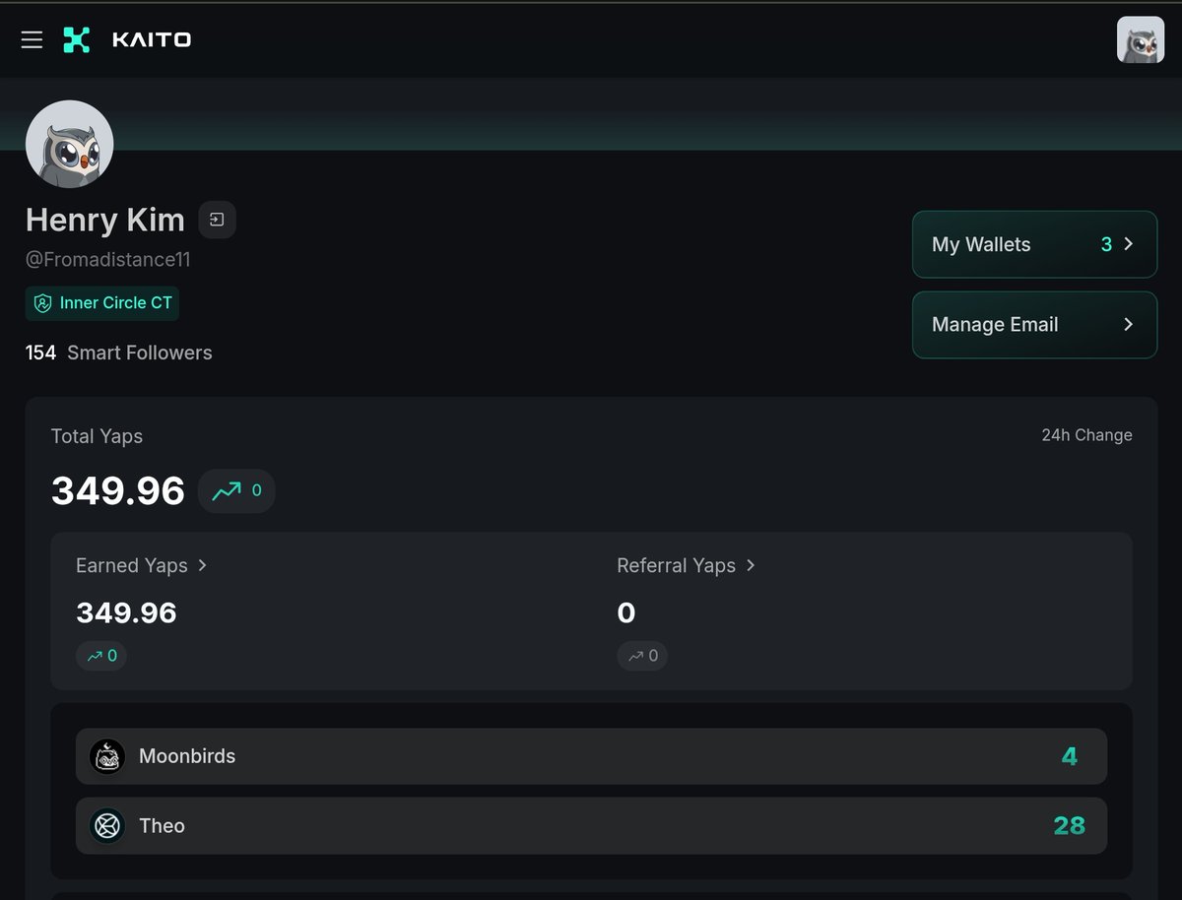Open Manage Email

[1034, 325]
